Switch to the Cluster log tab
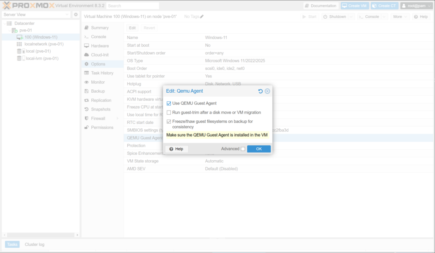 (x=34, y=244)
